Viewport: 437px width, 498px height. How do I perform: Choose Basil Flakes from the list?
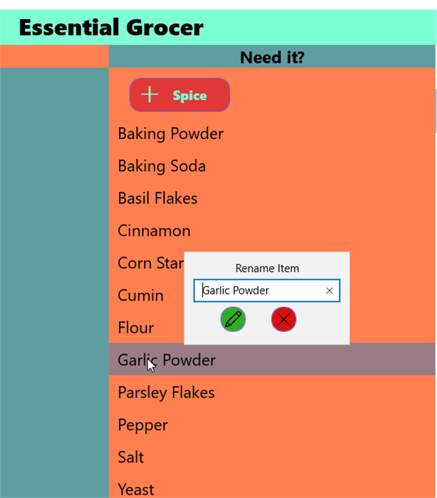tap(158, 199)
